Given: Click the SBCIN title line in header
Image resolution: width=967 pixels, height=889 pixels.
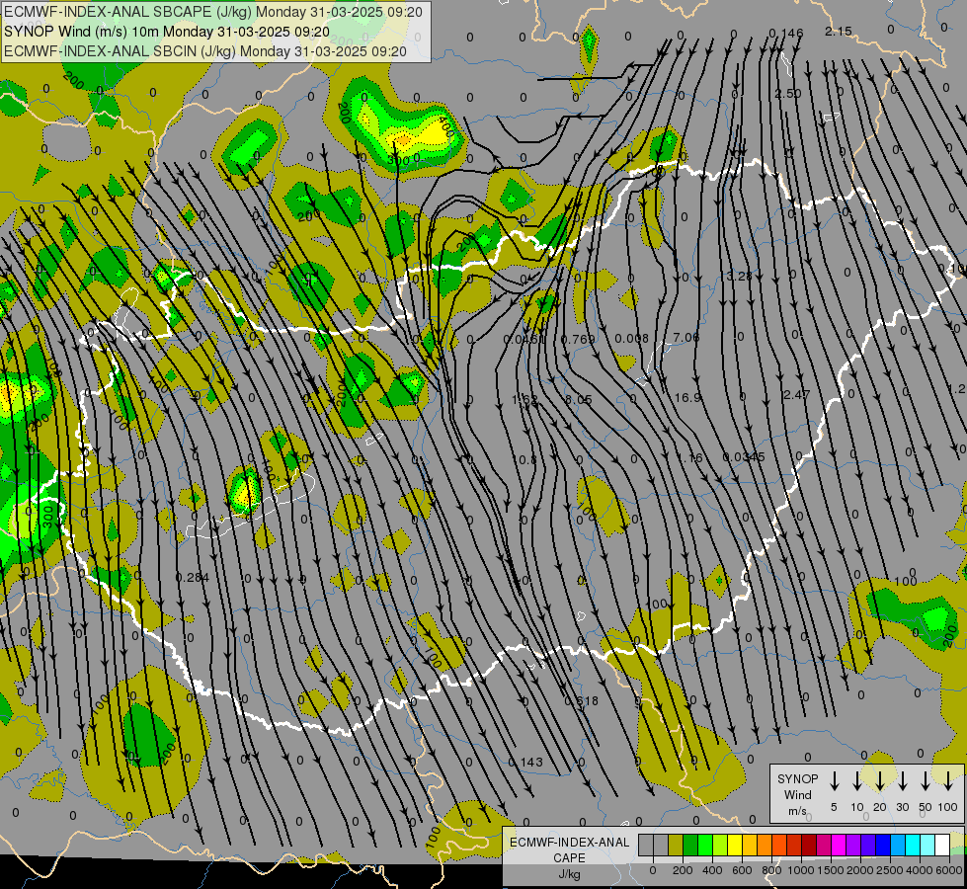Looking at the screenshot, I should [205, 51].
